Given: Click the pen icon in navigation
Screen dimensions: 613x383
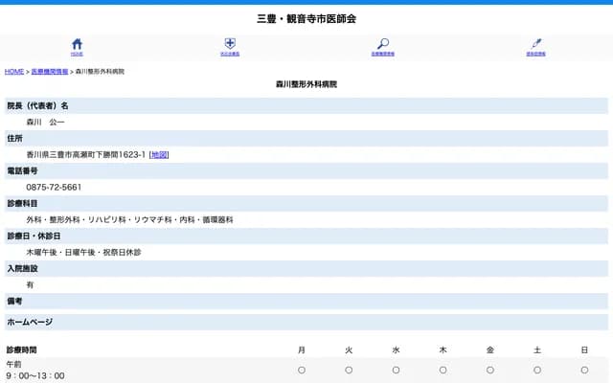Looking at the screenshot, I should click(536, 43).
